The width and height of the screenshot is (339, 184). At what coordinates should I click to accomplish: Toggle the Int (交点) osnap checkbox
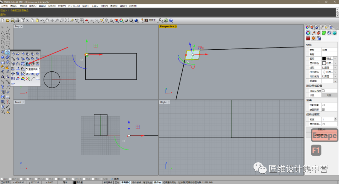[x=47, y=179]
